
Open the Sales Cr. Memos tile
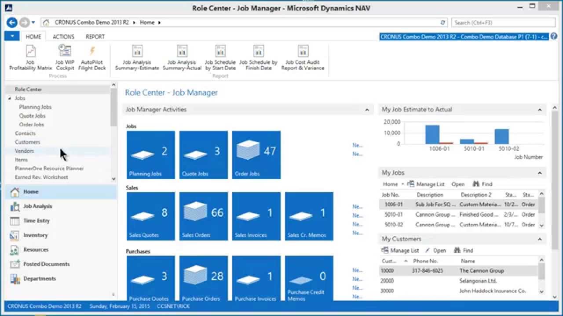309,216
